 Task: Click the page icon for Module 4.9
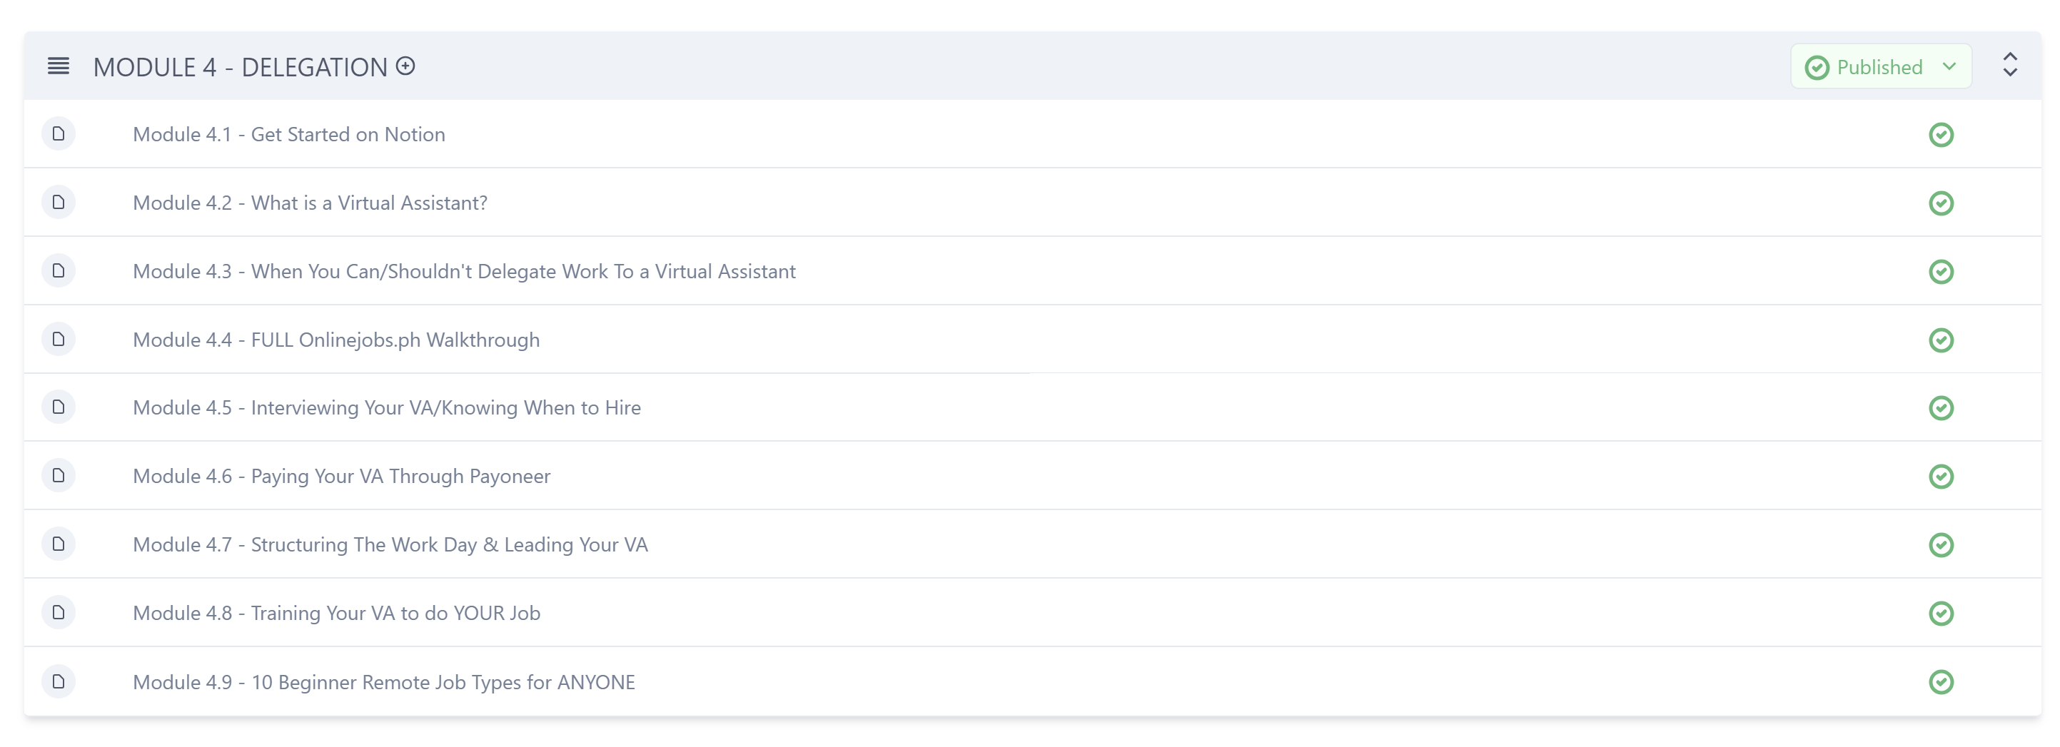59,682
